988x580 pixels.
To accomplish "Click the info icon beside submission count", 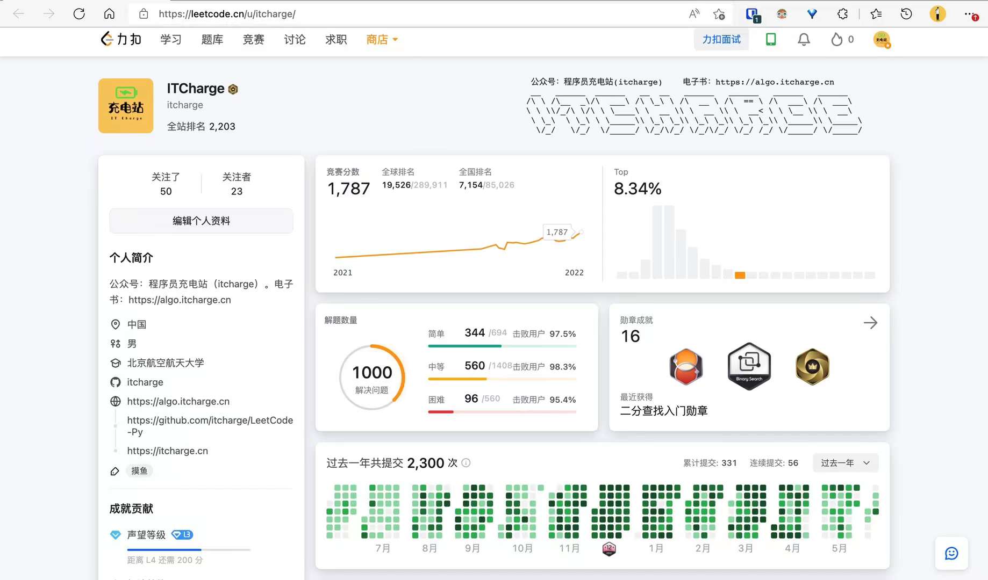I will tap(466, 463).
